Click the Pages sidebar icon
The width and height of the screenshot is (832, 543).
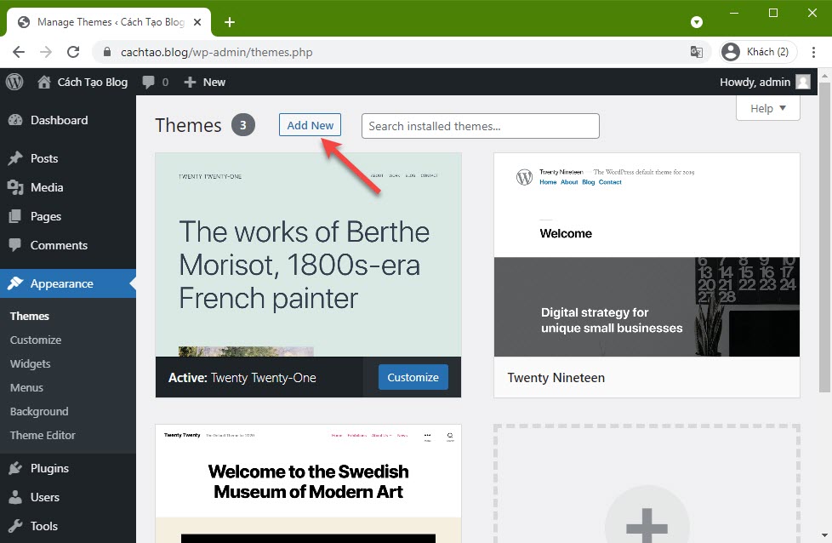(15, 216)
